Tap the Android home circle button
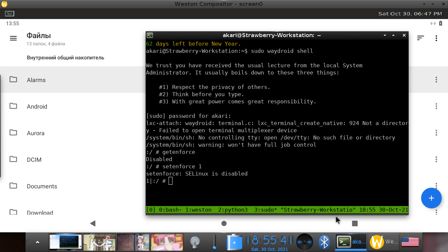Viewport: 448px width, 252px height. [x=224, y=223]
